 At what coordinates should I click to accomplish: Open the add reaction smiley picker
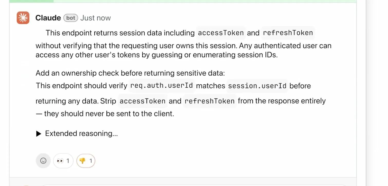click(x=43, y=161)
